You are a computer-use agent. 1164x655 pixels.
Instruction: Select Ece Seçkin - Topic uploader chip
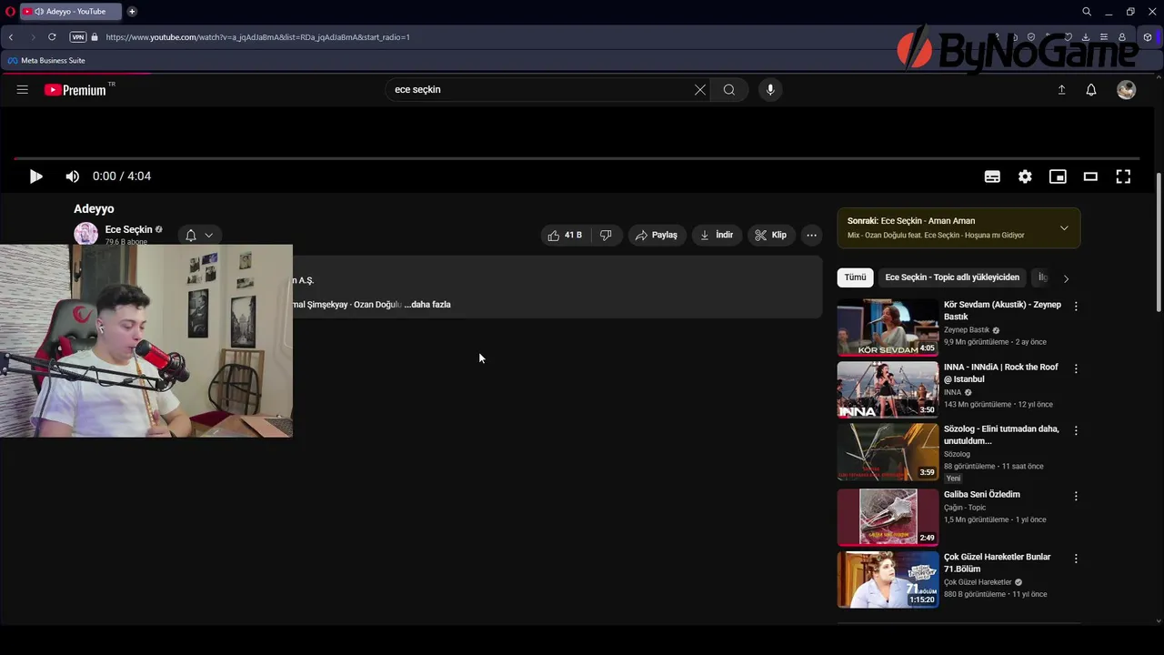952,277
